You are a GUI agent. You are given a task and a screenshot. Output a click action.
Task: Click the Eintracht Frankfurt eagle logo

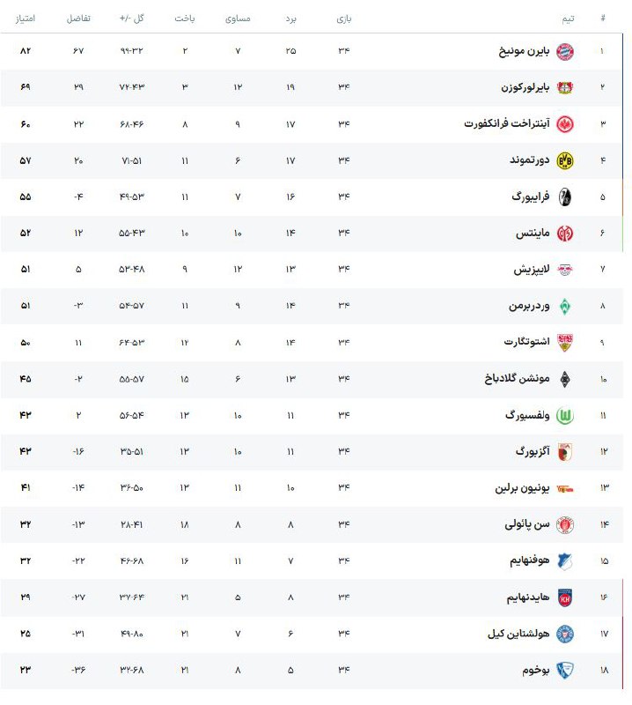[565, 123]
